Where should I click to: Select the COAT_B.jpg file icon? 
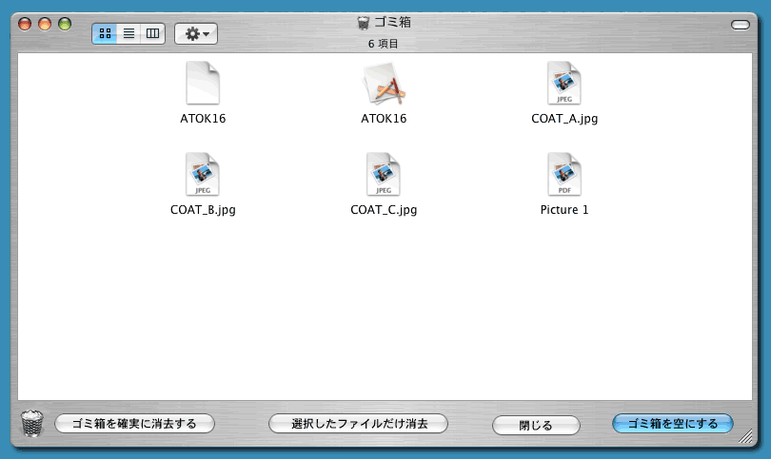(203, 174)
